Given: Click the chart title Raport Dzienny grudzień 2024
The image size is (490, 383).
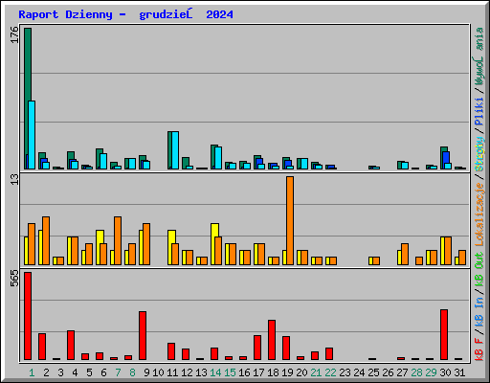Looking at the screenshot, I should pos(125,14).
